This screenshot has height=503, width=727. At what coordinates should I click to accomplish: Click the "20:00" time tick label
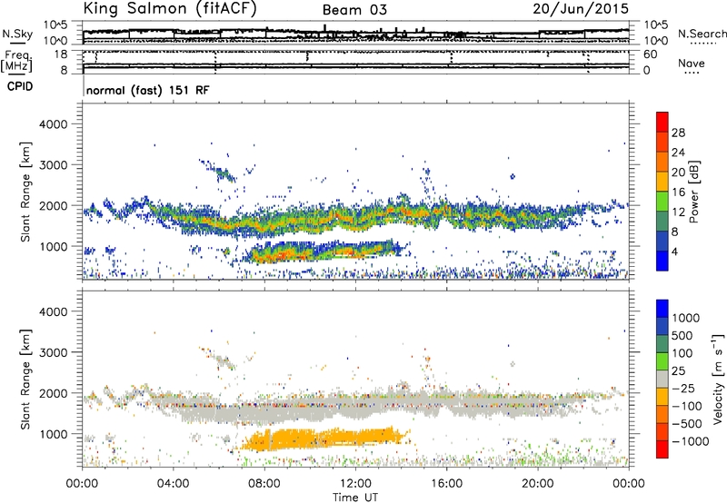click(x=537, y=484)
